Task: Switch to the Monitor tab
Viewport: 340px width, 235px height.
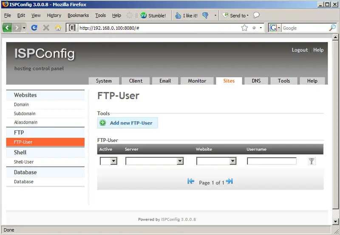Action: (197, 81)
